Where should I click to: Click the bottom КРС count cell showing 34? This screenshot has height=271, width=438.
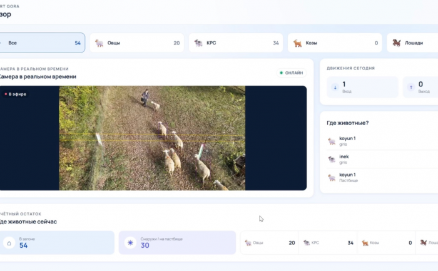point(328,243)
